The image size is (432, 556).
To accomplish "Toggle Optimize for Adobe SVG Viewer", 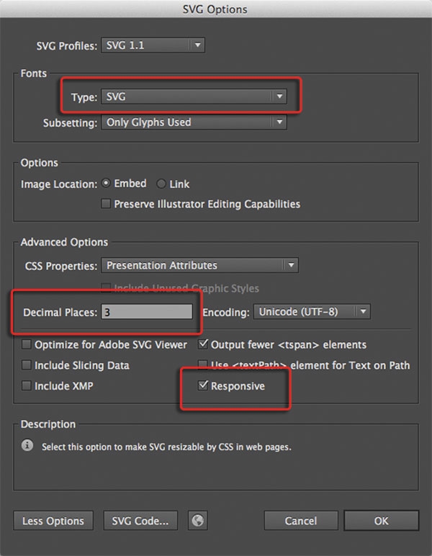I will 27,344.
